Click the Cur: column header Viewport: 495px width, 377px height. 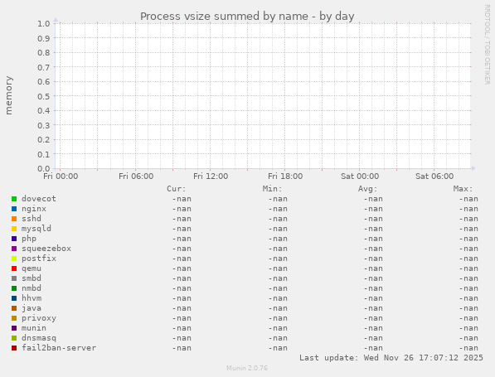[177, 189]
